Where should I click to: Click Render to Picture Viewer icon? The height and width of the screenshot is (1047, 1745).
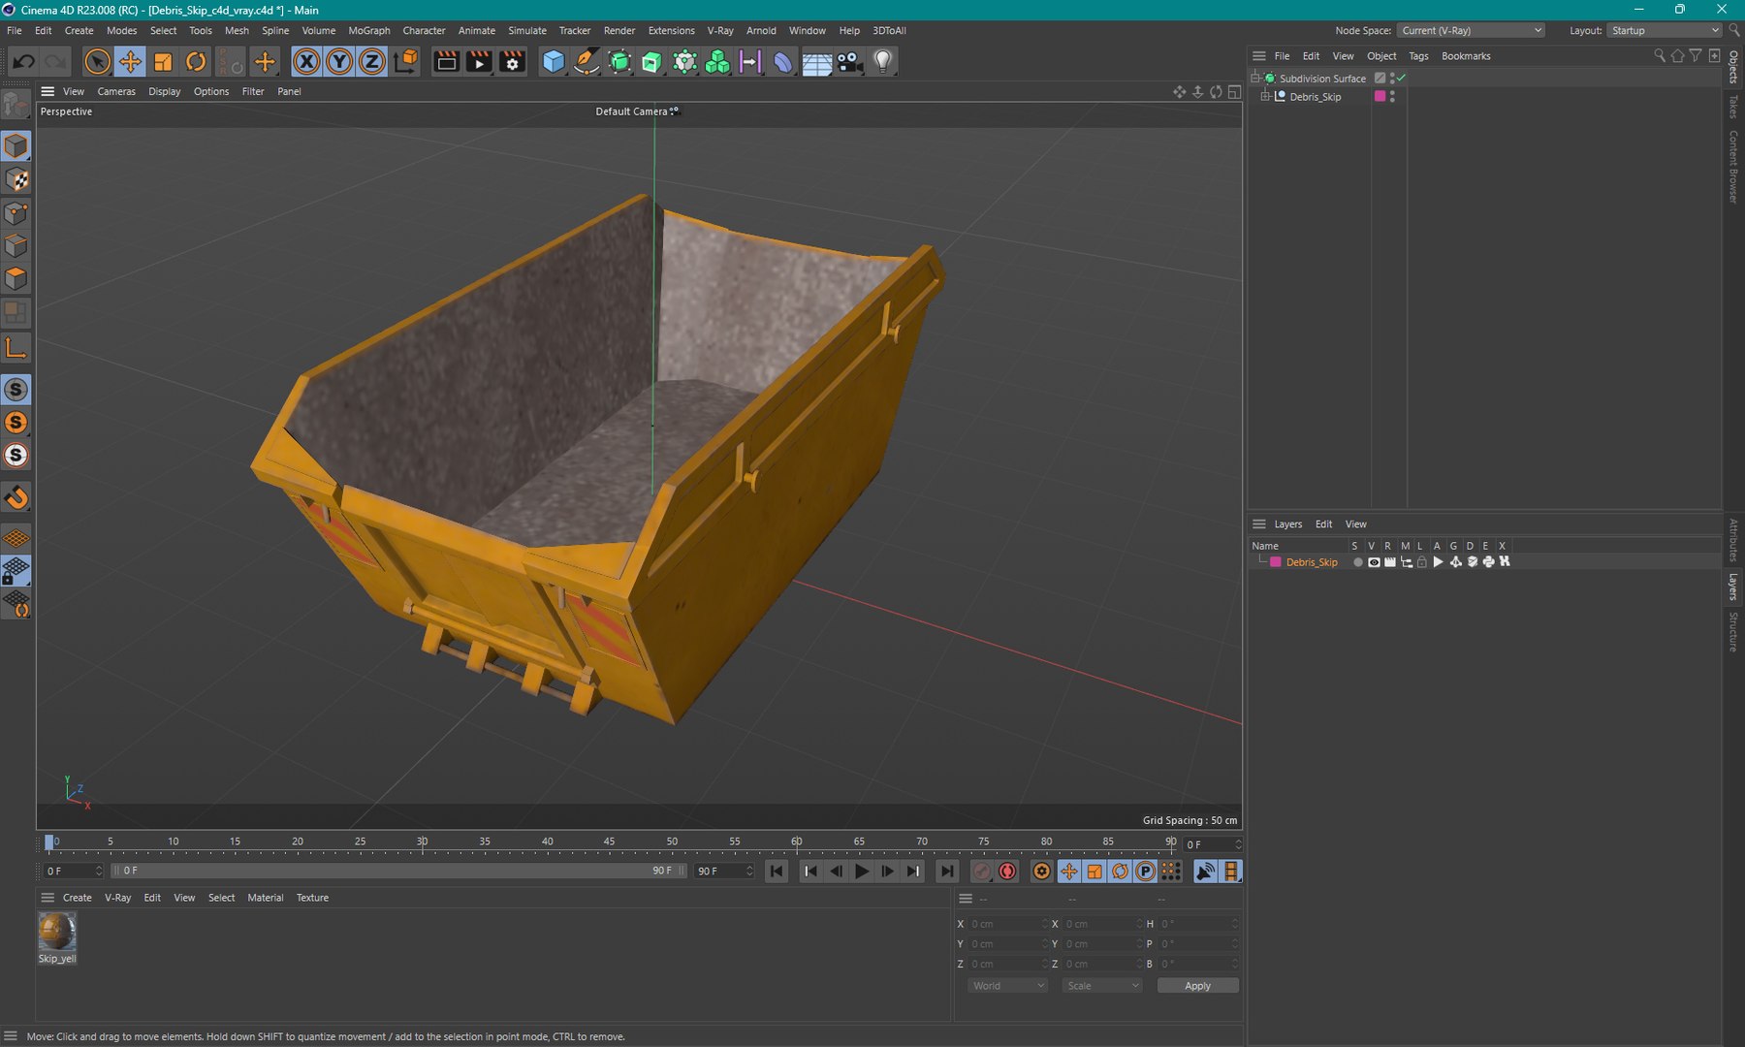tap(479, 62)
